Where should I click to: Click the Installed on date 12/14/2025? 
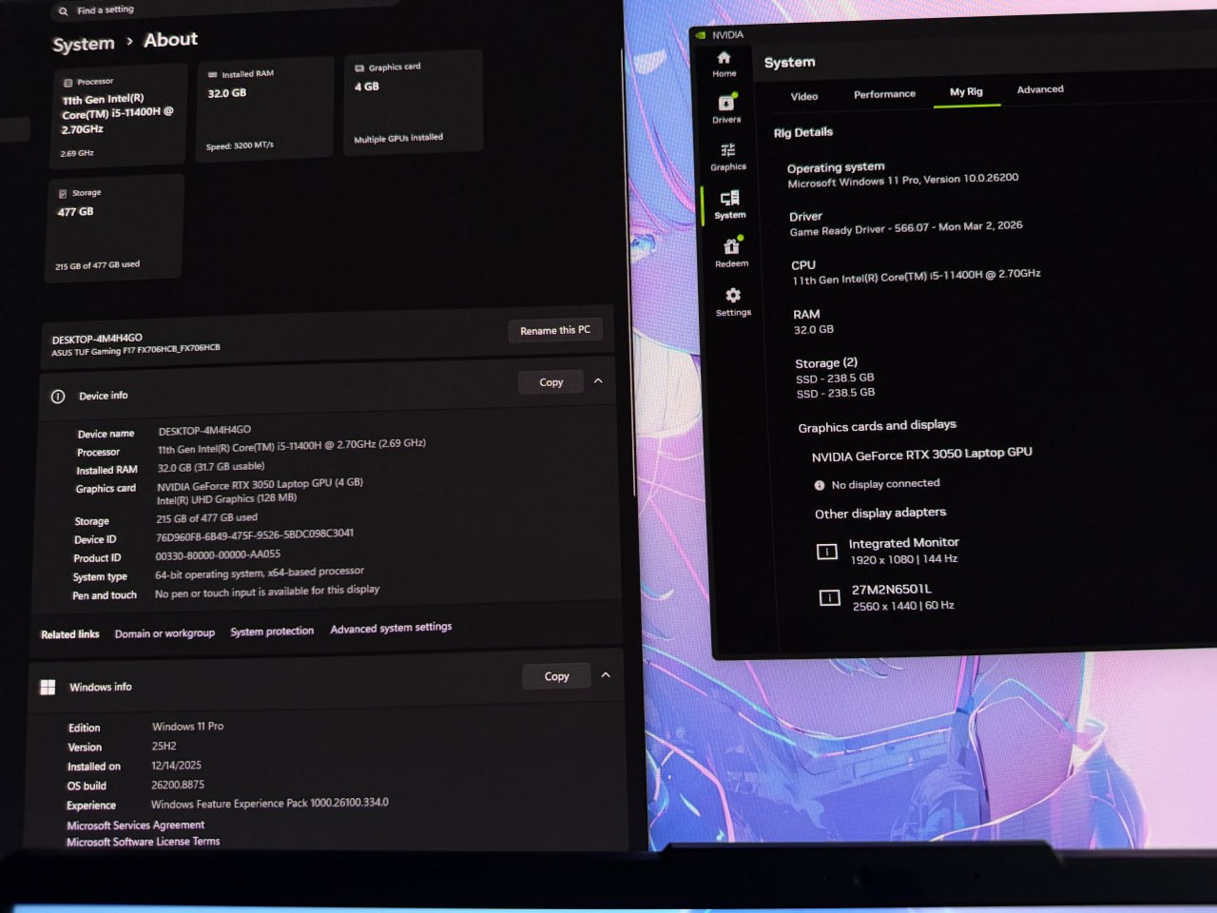point(176,766)
